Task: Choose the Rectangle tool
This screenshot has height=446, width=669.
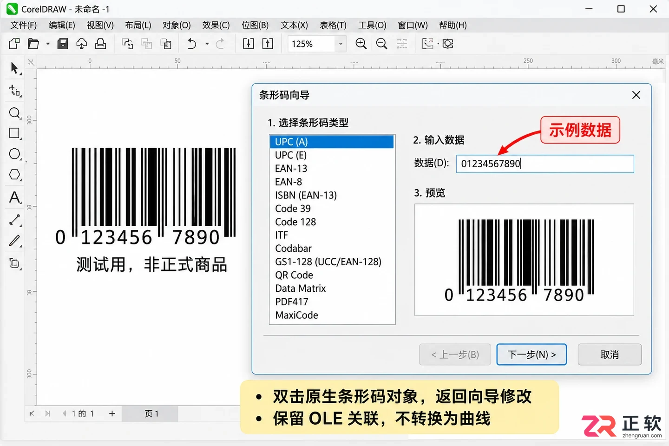Action: tap(15, 133)
